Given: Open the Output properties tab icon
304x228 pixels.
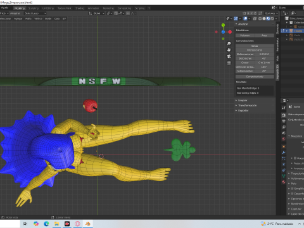Looking at the screenshot, I should point(284,121).
